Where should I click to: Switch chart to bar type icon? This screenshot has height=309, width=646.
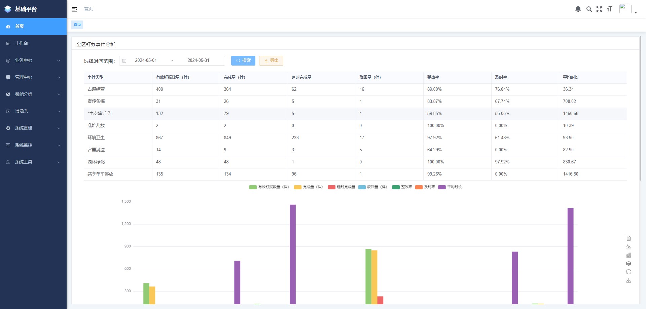point(629,255)
